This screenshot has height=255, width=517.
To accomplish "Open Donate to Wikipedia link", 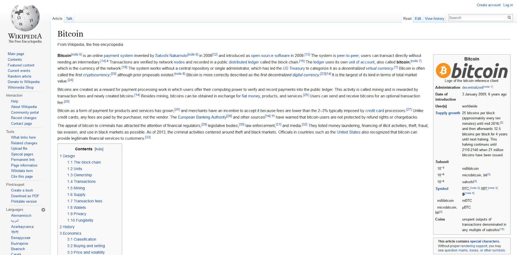I will point(24,82).
